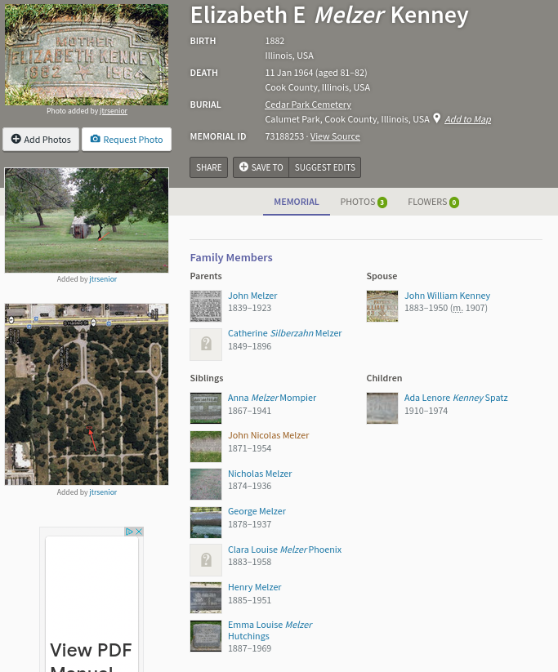Click Henry Melzer's gravestone thumbnail
558x672 pixels.
(x=206, y=598)
